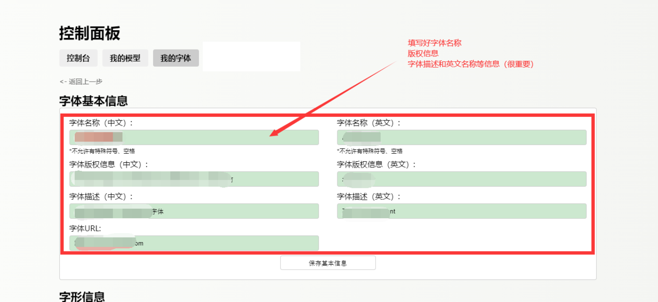This screenshot has width=658, height=302.
Task: Focus the 字体名称（英文）input field
Action: tap(461, 137)
